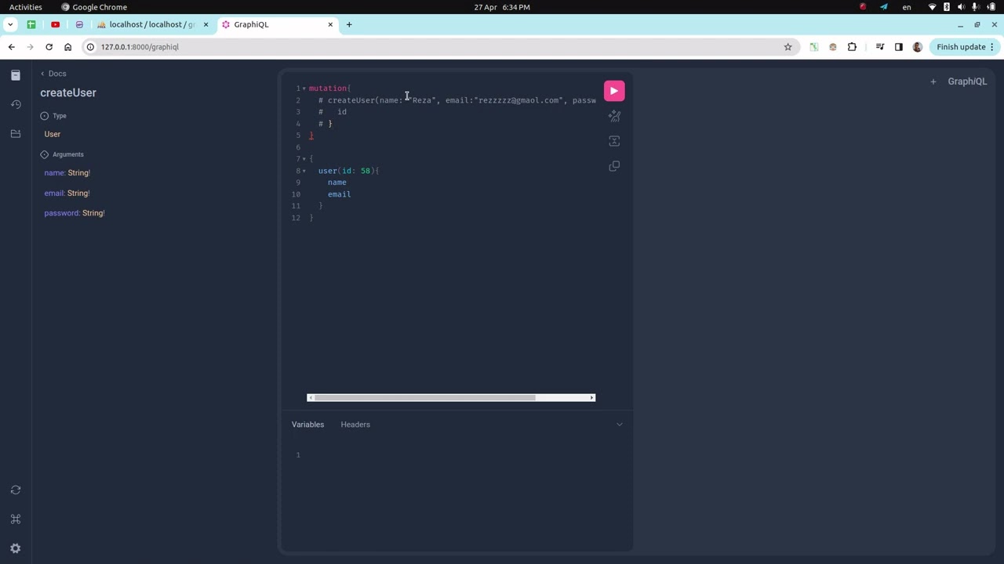Open the system status menu via volume icon
Image resolution: width=1004 pixels, height=564 pixels.
[x=961, y=7]
